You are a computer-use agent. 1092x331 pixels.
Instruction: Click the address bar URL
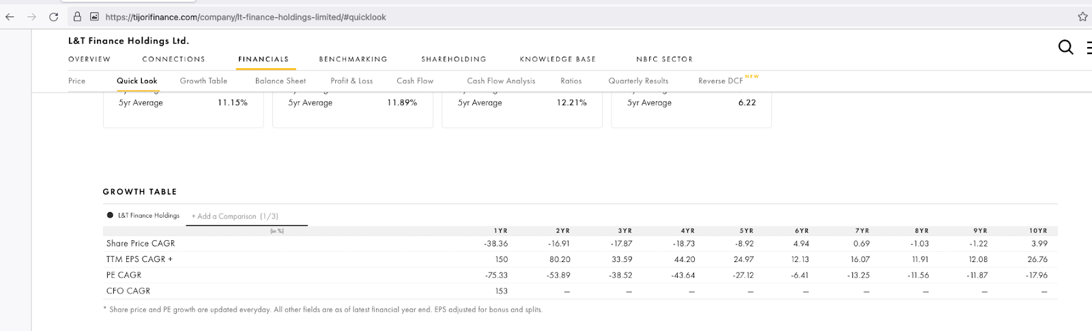coord(246,17)
